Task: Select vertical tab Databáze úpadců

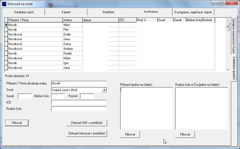Action: point(234,68)
